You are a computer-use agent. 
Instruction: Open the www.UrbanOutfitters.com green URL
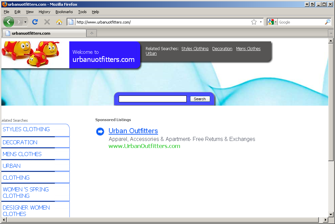click(144, 146)
